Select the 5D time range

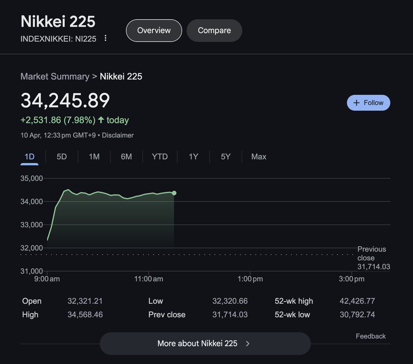(x=62, y=157)
